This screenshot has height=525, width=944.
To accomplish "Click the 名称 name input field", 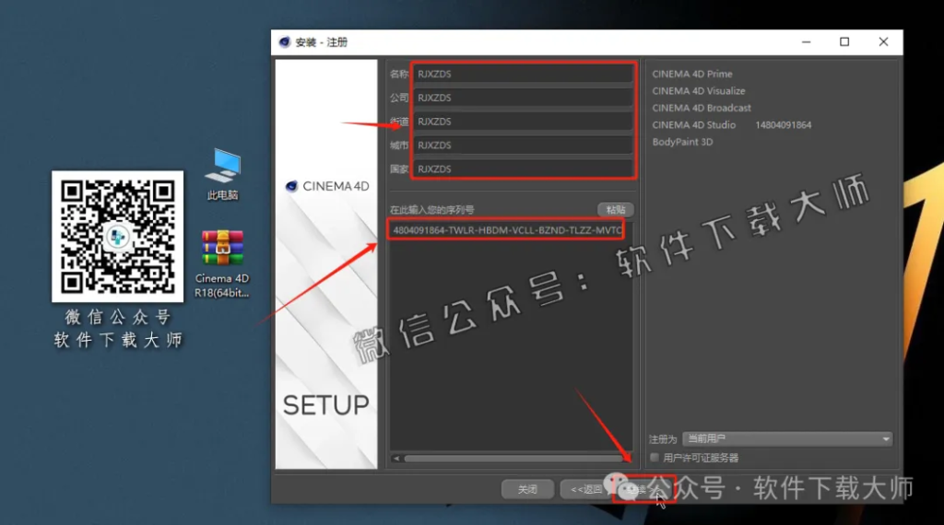I will coord(523,74).
